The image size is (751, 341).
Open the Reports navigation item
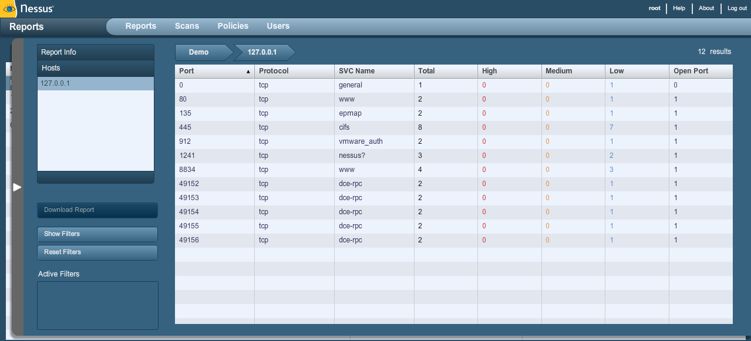pos(140,26)
